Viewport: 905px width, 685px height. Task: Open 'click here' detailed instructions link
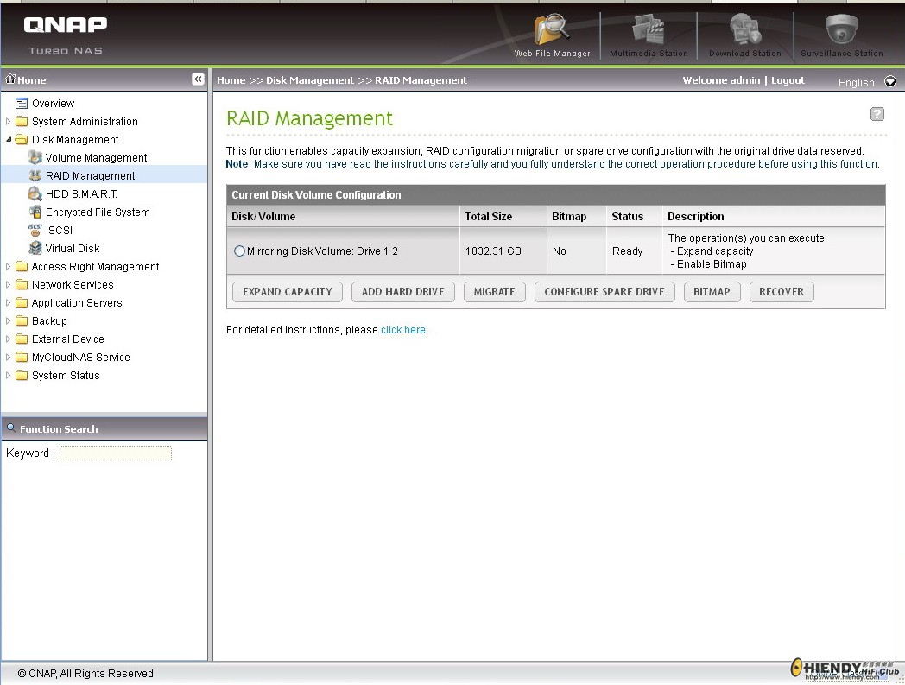tap(403, 330)
